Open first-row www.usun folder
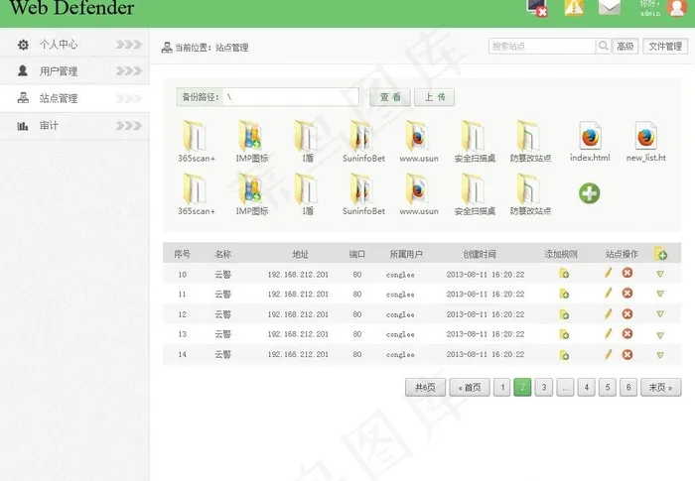The width and height of the screenshot is (695, 481). coord(419,141)
